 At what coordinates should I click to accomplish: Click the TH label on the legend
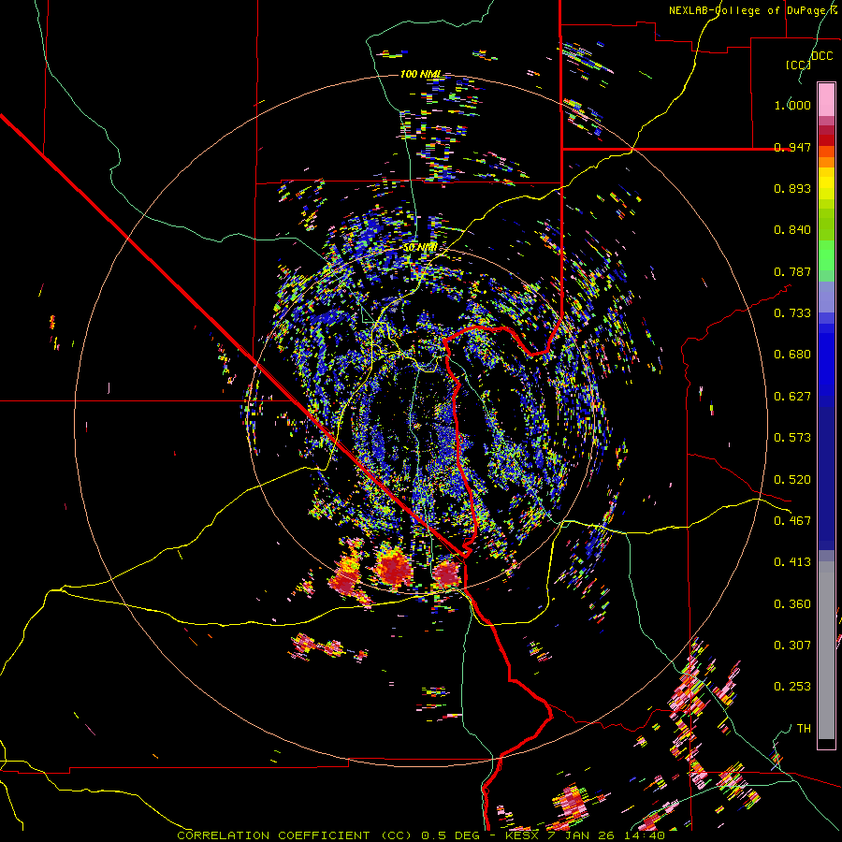804,729
